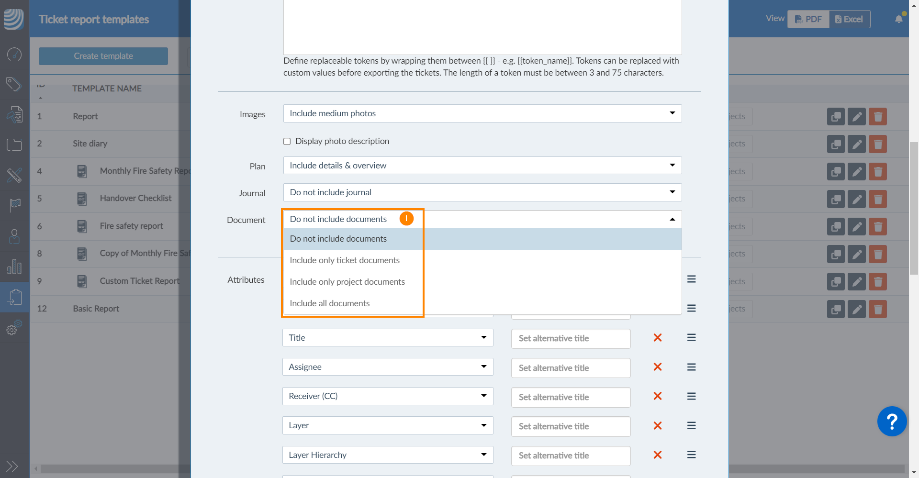The image size is (919, 478).
Task: Click the Excel view button
Action: click(849, 19)
